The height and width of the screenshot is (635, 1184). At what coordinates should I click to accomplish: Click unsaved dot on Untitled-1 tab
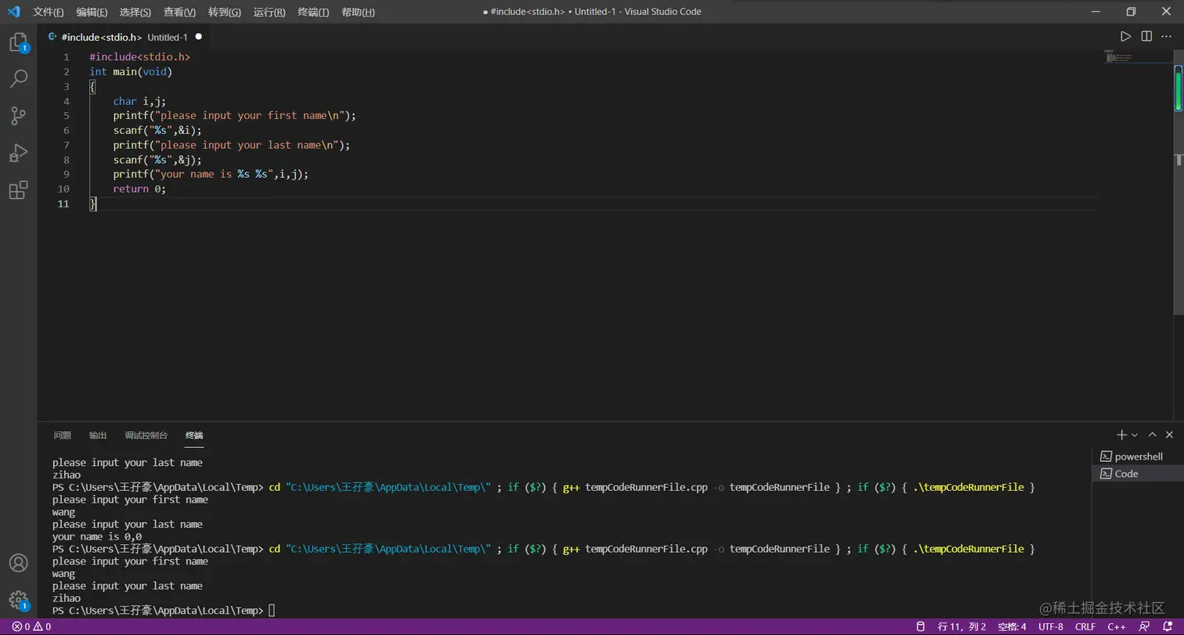click(x=198, y=37)
